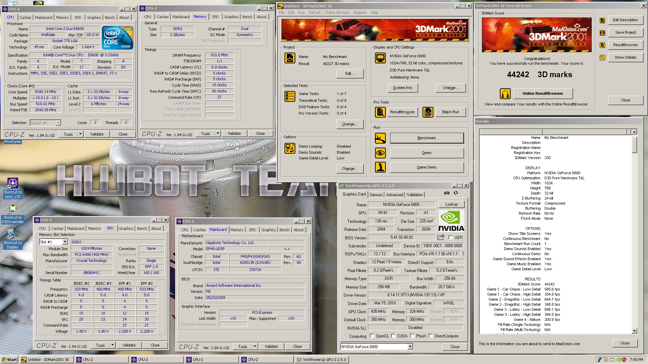Screen dimensions: 648x364
Task: Toggle the DirectCompute checkbox in GPU-Z
Action: coord(431,336)
